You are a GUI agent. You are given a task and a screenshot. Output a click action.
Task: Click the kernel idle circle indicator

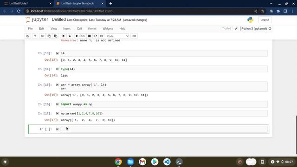270,29
